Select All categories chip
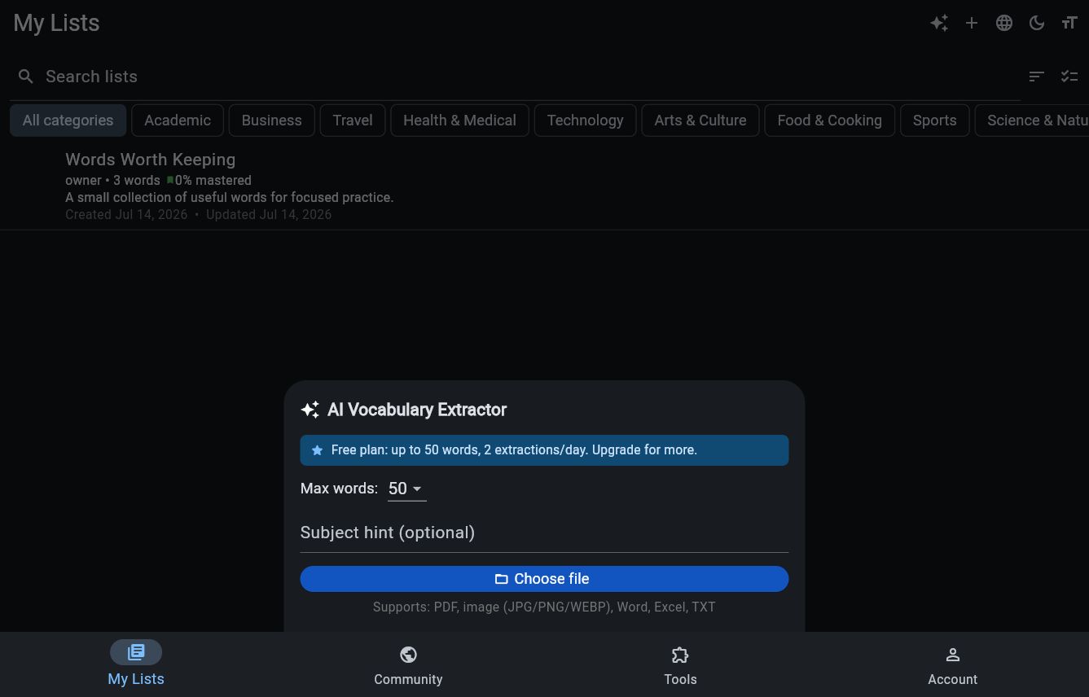 coord(68,121)
